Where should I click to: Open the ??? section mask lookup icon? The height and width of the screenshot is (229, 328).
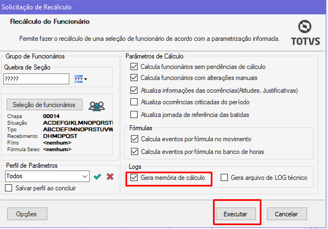79,79
